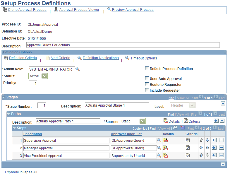
Task: Add a row after Supervisor Approval step
Action: [x=214, y=140]
